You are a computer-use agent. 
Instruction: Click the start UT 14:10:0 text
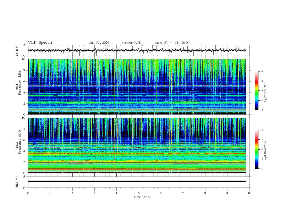click(x=171, y=43)
